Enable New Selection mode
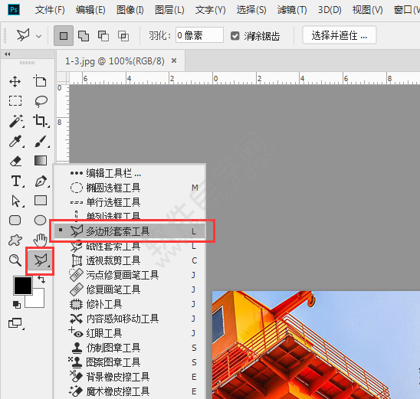 (x=64, y=35)
